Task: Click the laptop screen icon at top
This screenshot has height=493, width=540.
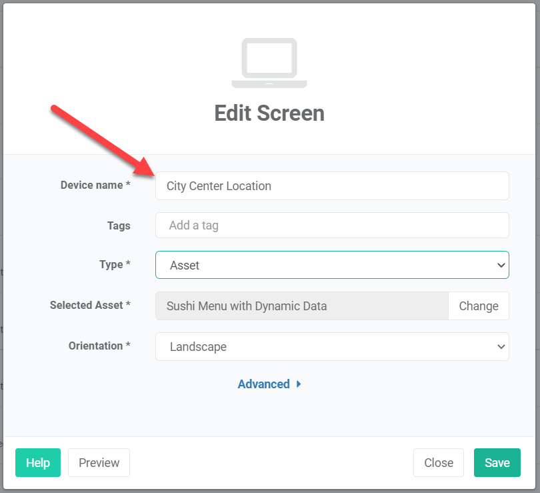Action: [x=269, y=63]
